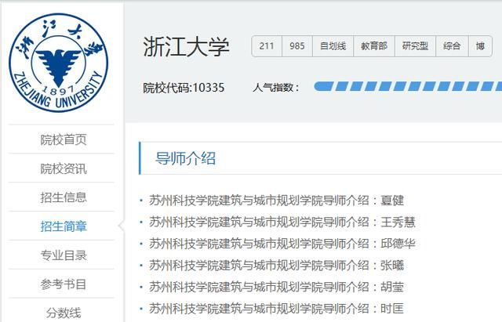The width and height of the screenshot is (502, 322).
Task: Select the 教育部 tag
Action: pyautogui.click(x=374, y=46)
